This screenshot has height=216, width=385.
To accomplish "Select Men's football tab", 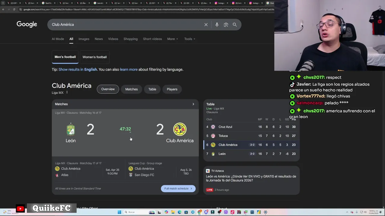I will tap(65, 57).
